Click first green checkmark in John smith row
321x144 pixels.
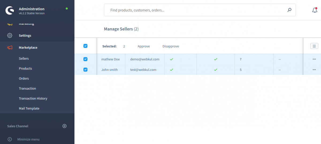click(172, 70)
